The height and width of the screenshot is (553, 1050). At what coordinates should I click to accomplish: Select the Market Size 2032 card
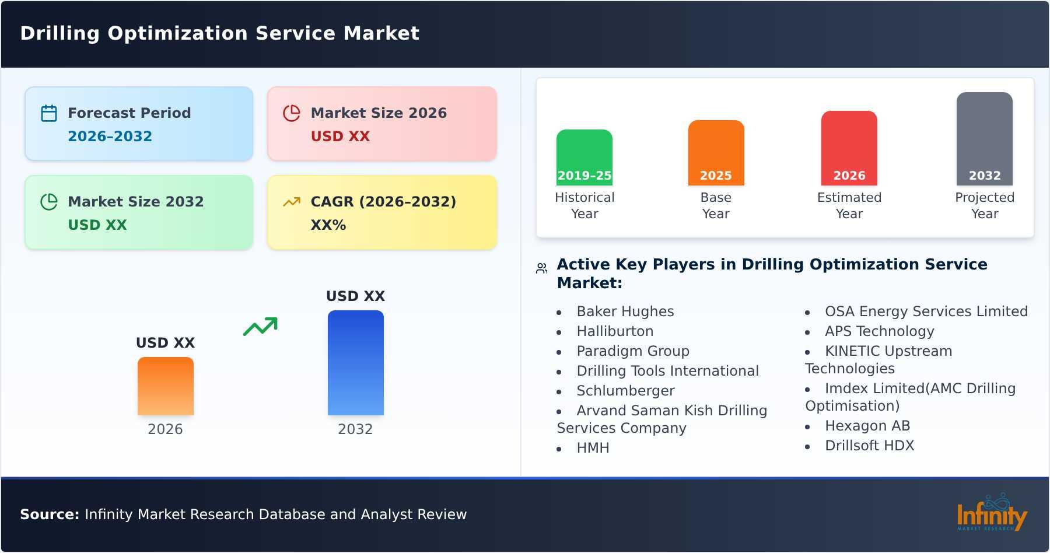pos(139,212)
